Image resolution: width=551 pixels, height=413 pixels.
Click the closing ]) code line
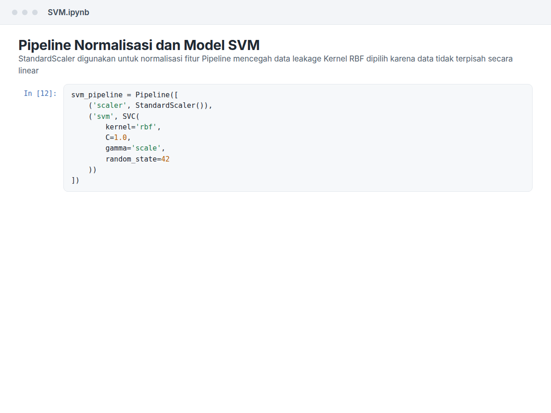coord(75,180)
